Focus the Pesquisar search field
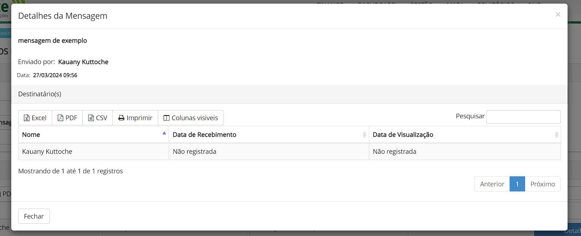The image size is (581, 236). coord(523,117)
